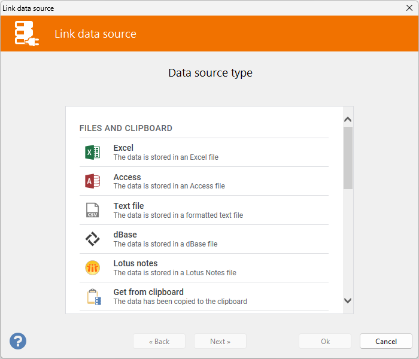Image resolution: width=419 pixels, height=359 pixels.
Task: Click the green Excel spreadsheet icon
Action: click(92, 153)
